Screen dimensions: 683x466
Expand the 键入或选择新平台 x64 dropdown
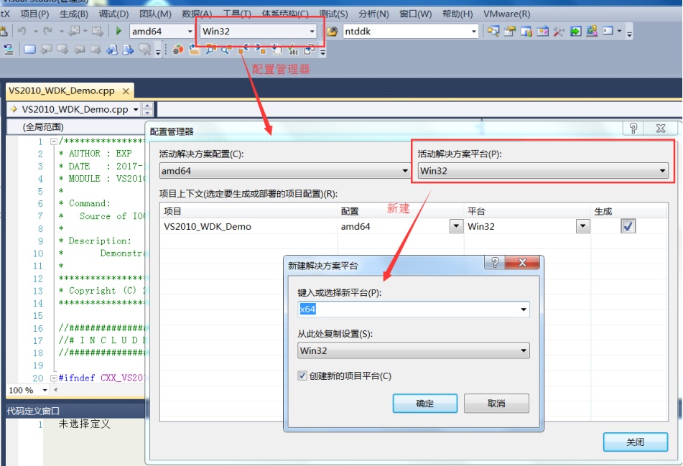click(523, 309)
